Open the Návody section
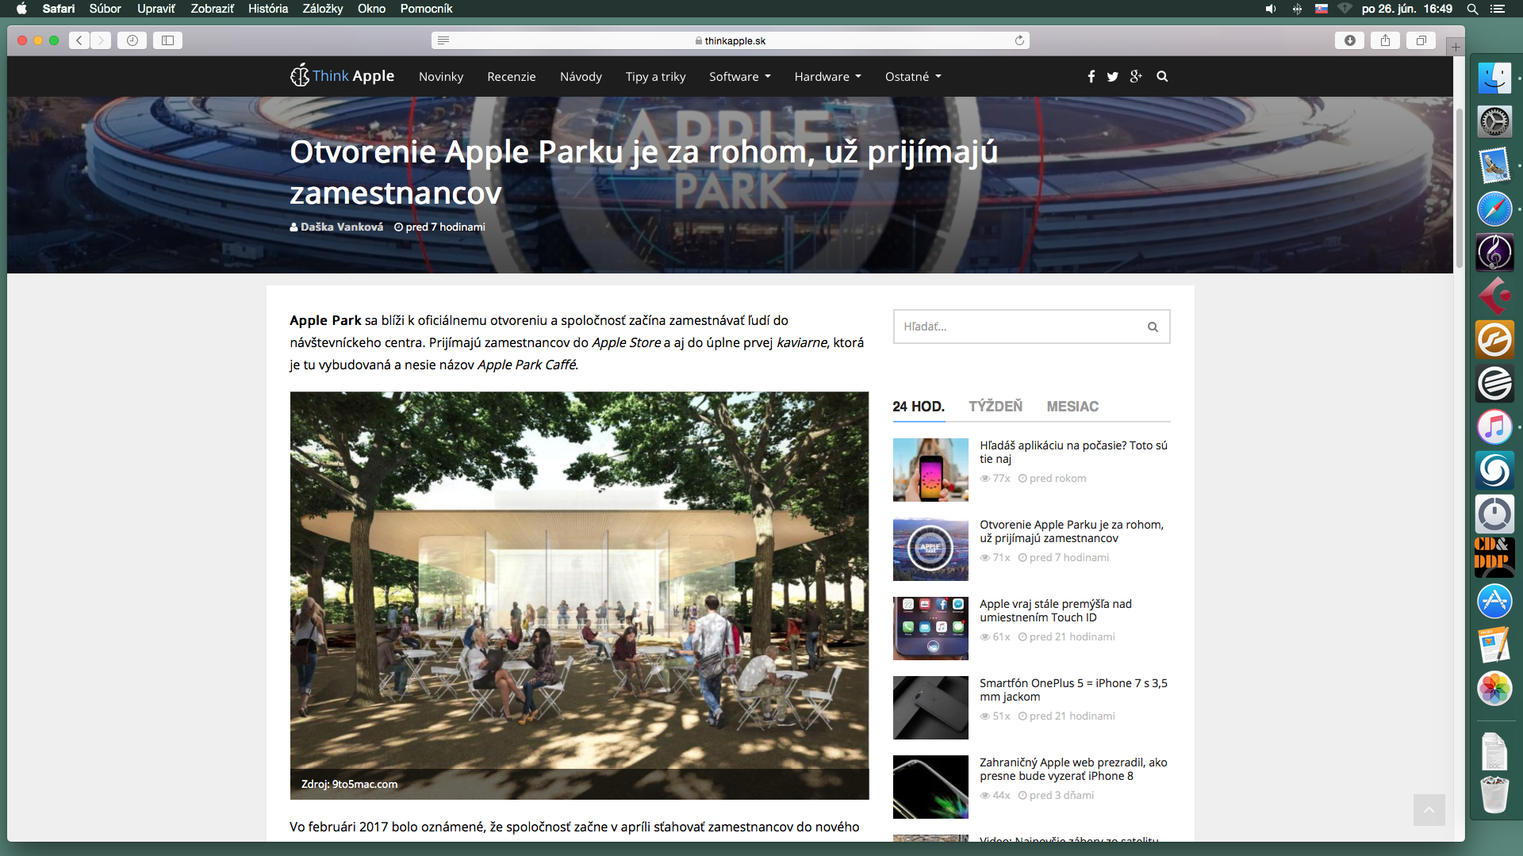This screenshot has height=856, width=1523. [581, 77]
